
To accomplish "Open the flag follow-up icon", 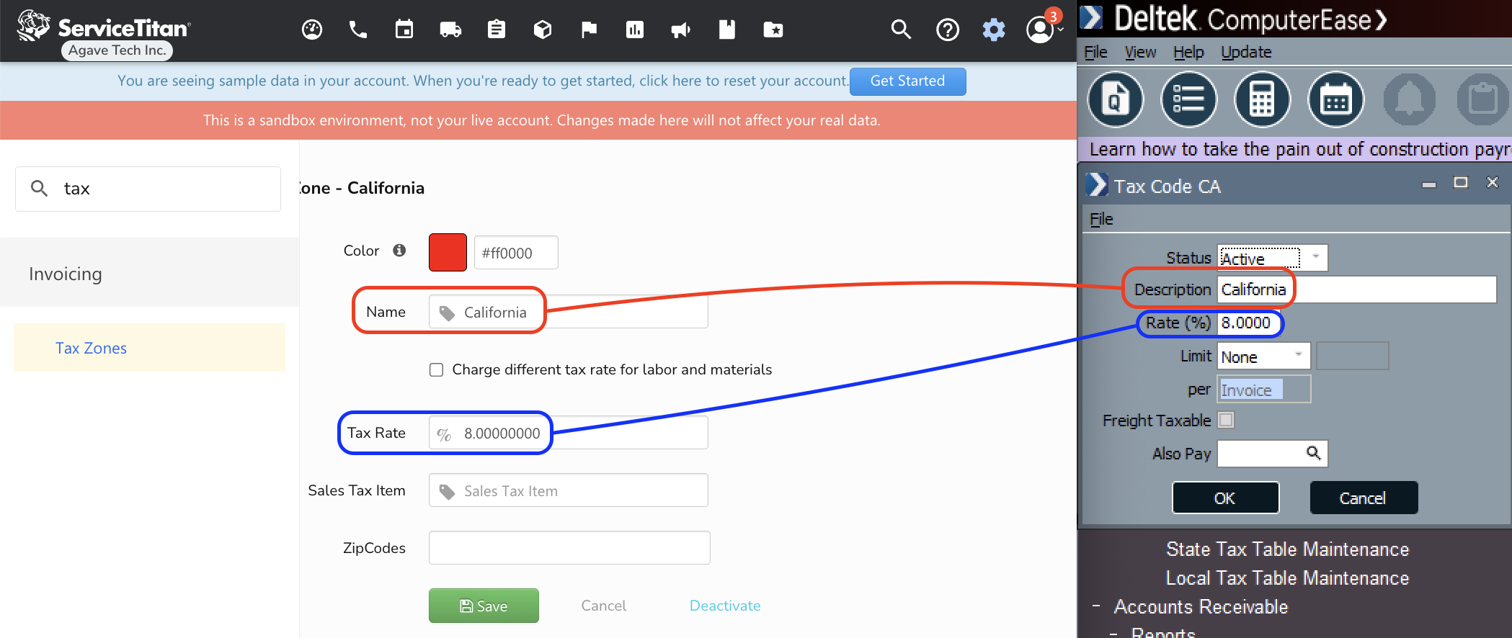I will tap(589, 30).
